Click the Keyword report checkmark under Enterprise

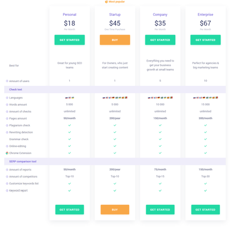206,191
